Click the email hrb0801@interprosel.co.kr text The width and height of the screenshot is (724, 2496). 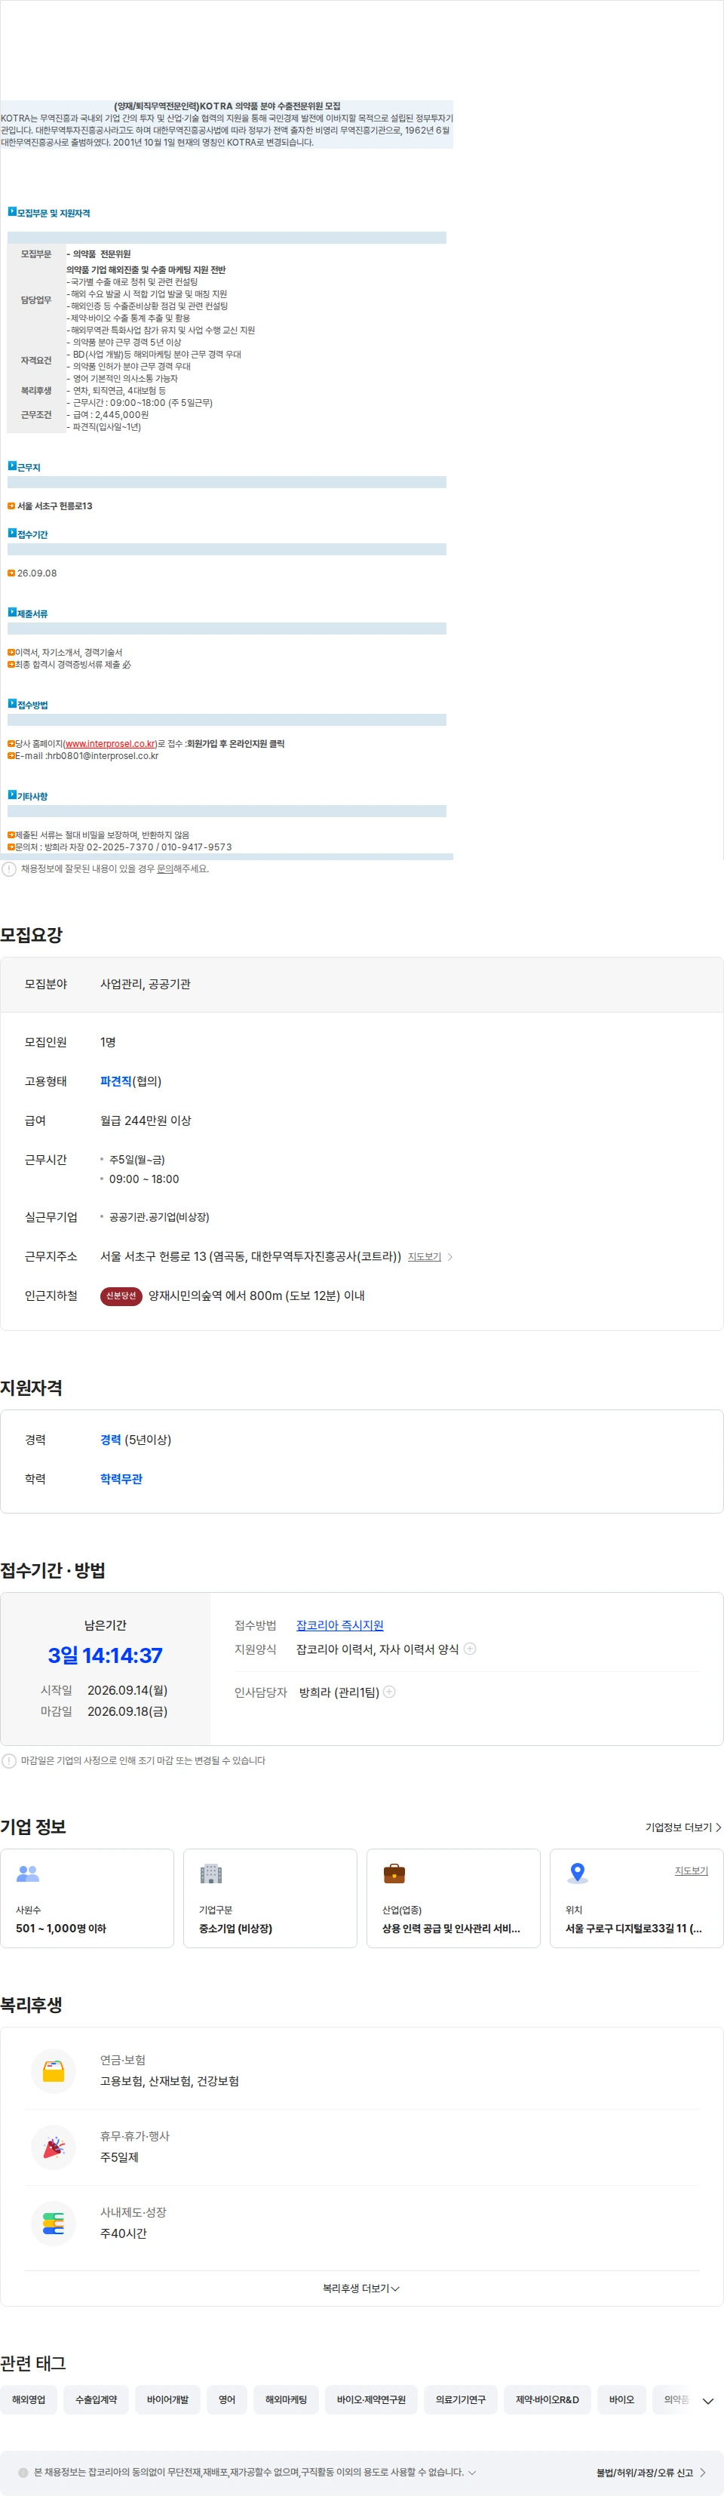[103, 756]
